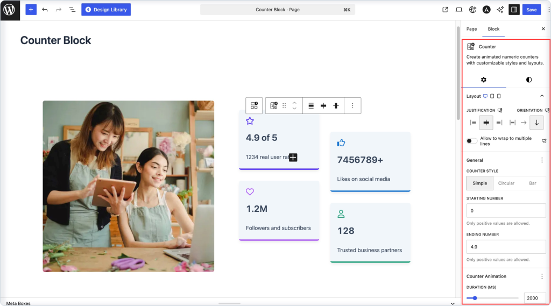
Task: Click the blue block inserter plus button
Action: tap(31, 10)
